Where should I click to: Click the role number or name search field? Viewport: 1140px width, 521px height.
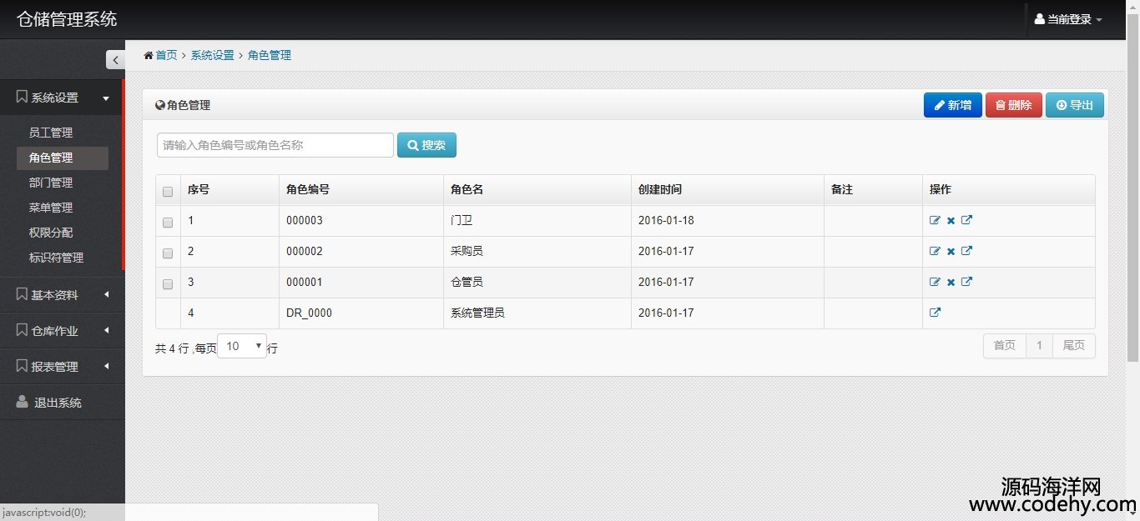click(275, 145)
